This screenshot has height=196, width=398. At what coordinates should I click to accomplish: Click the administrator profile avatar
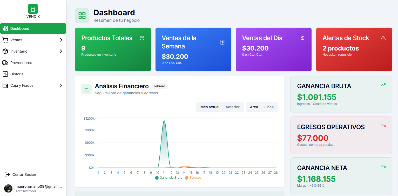(8, 188)
